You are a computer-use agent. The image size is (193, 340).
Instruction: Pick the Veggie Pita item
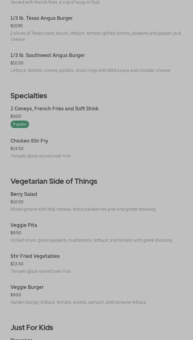click(x=24, y=225)
